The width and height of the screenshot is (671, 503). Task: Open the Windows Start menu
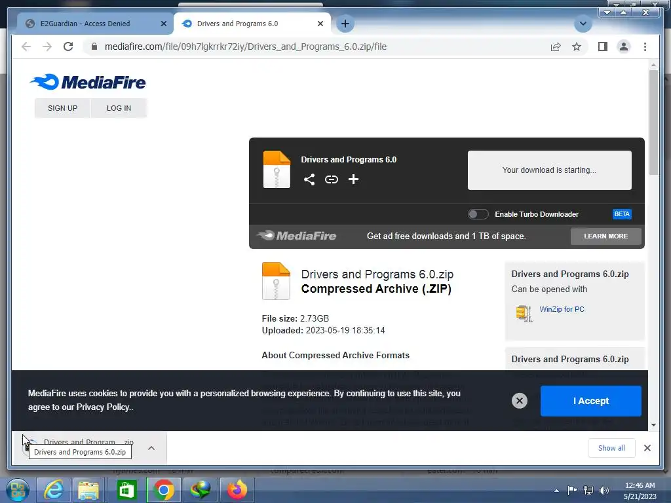pos(17,490)
